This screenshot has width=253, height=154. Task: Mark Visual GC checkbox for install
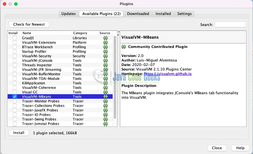(x=15, y=92)
